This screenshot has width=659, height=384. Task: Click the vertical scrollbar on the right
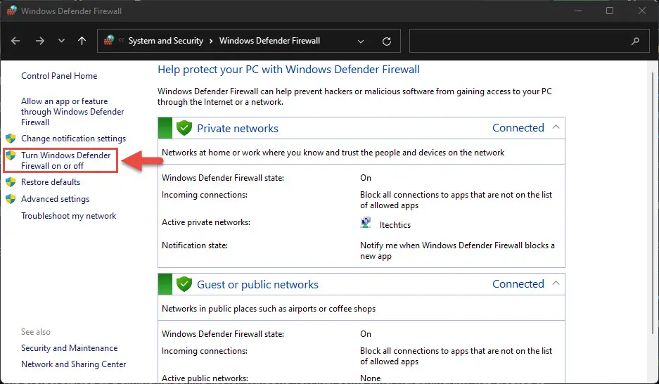[653, 202]
